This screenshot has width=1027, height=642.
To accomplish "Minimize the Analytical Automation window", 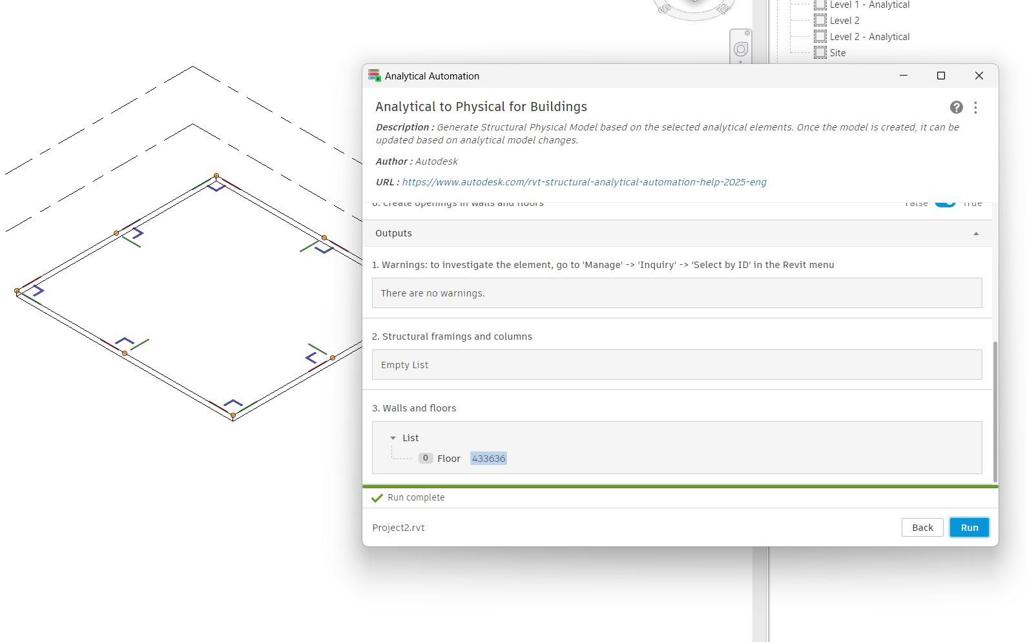I will coord(904,76).
